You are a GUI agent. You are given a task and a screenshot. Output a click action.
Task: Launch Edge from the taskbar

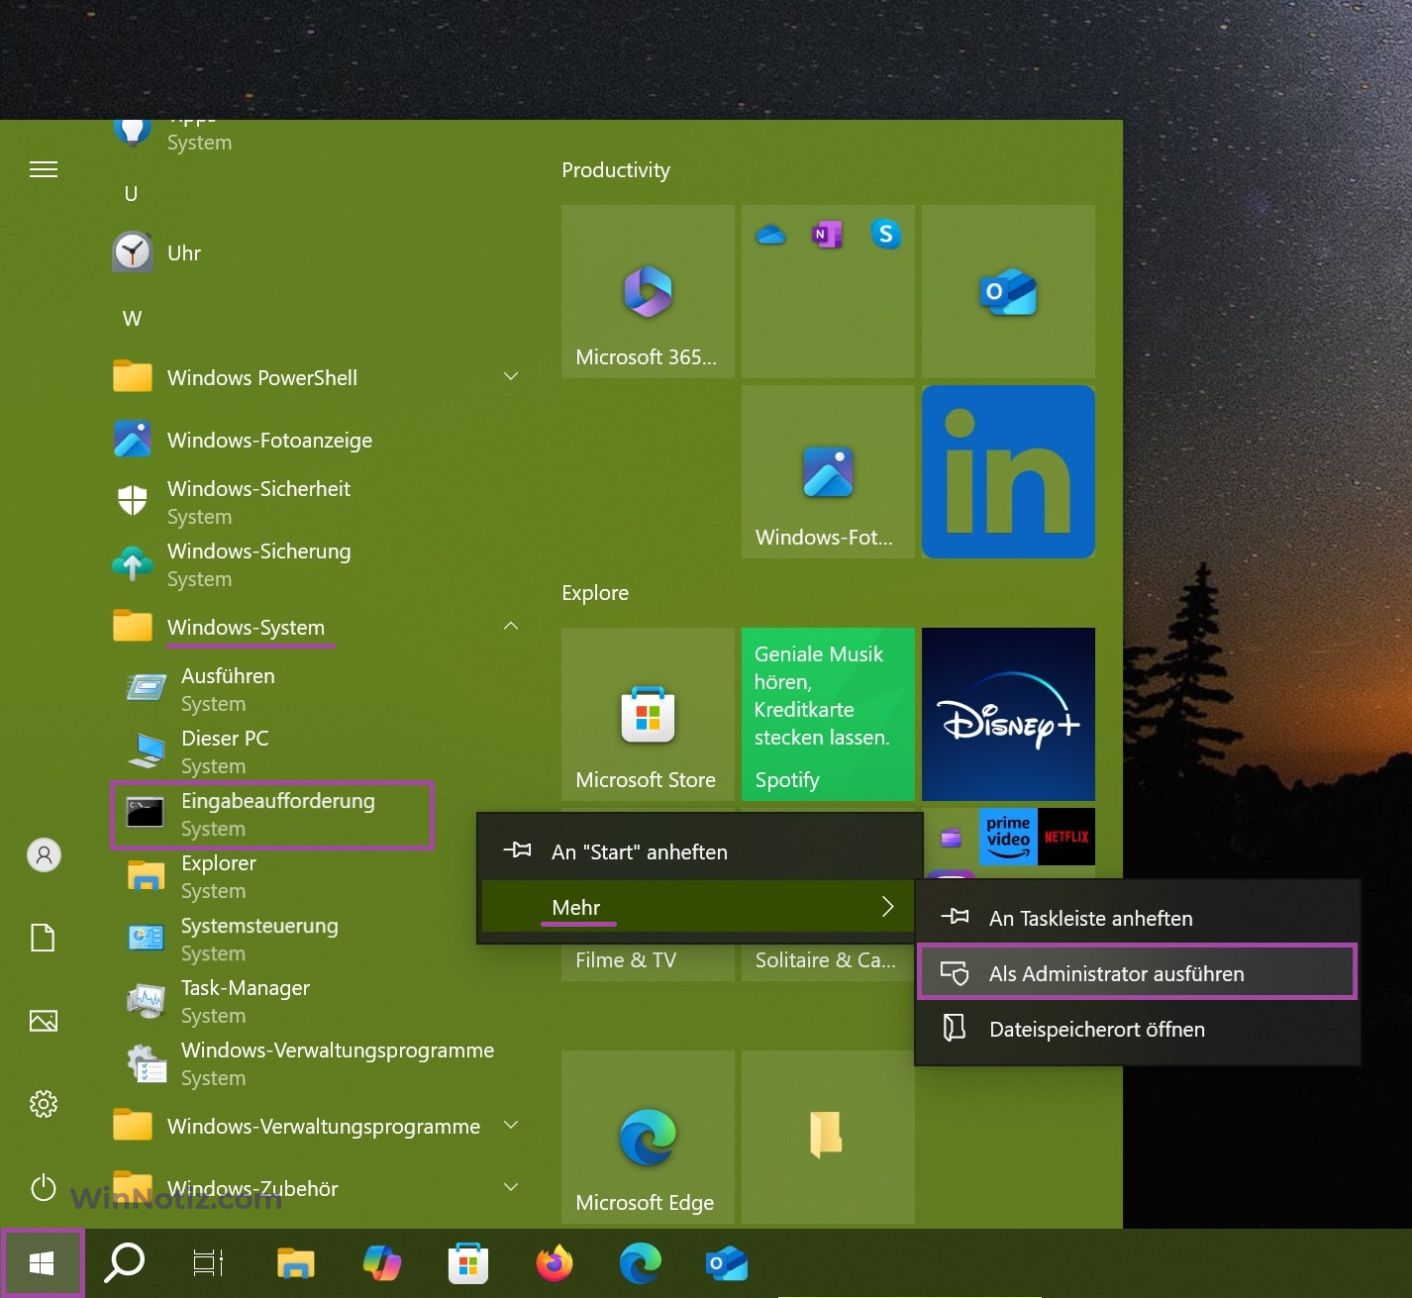pos(641,1262)
